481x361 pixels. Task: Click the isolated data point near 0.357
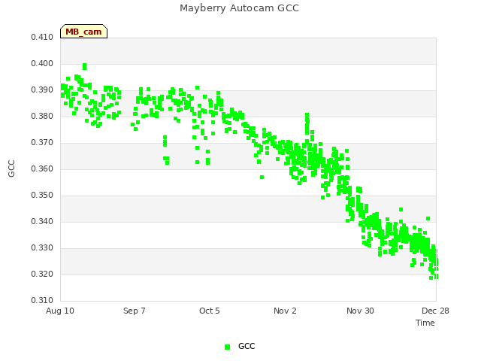[262, 177]
